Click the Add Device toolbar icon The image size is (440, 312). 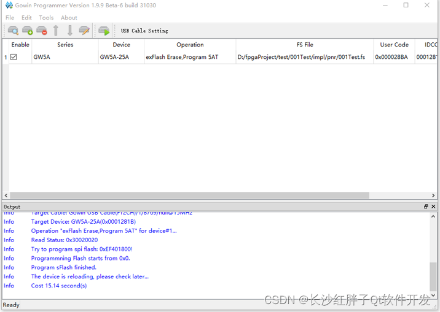pos(27,30)
